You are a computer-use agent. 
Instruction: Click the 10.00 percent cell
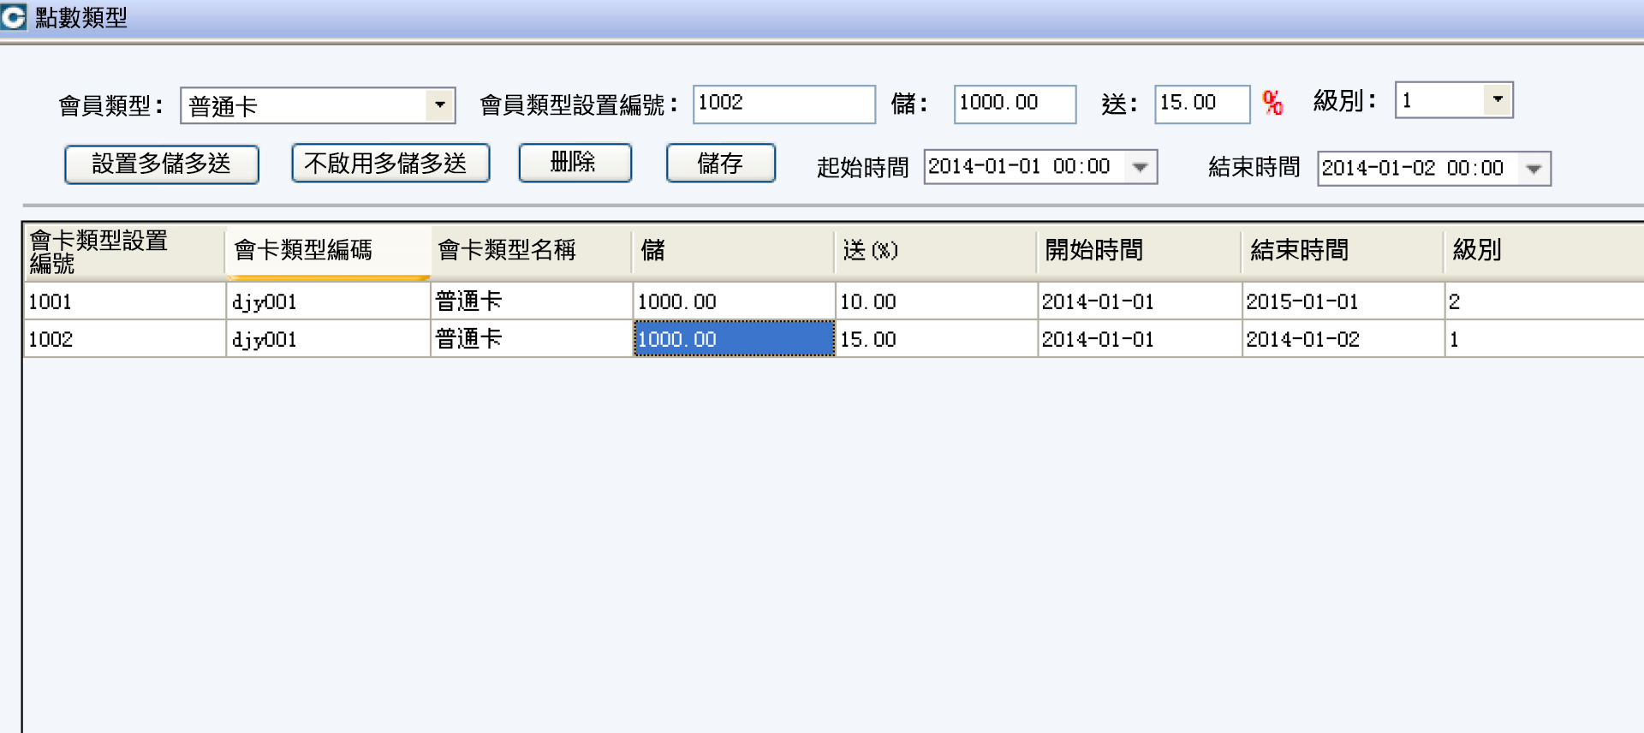pos(936,301)
